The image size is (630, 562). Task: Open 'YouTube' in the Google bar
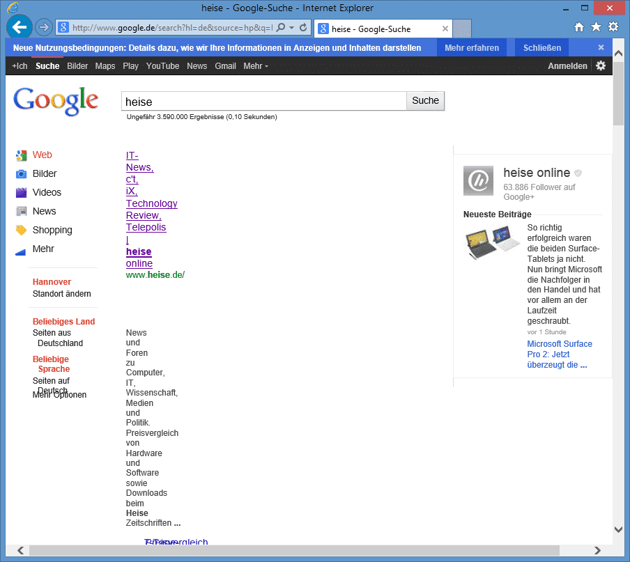(x=162, y=66)
